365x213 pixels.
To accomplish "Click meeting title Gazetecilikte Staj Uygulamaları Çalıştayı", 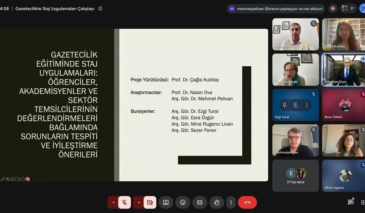I will click(55, 8).
